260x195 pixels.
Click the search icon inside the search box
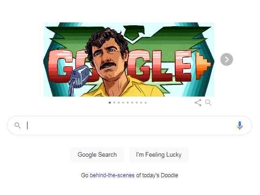(x=17, y=125)
